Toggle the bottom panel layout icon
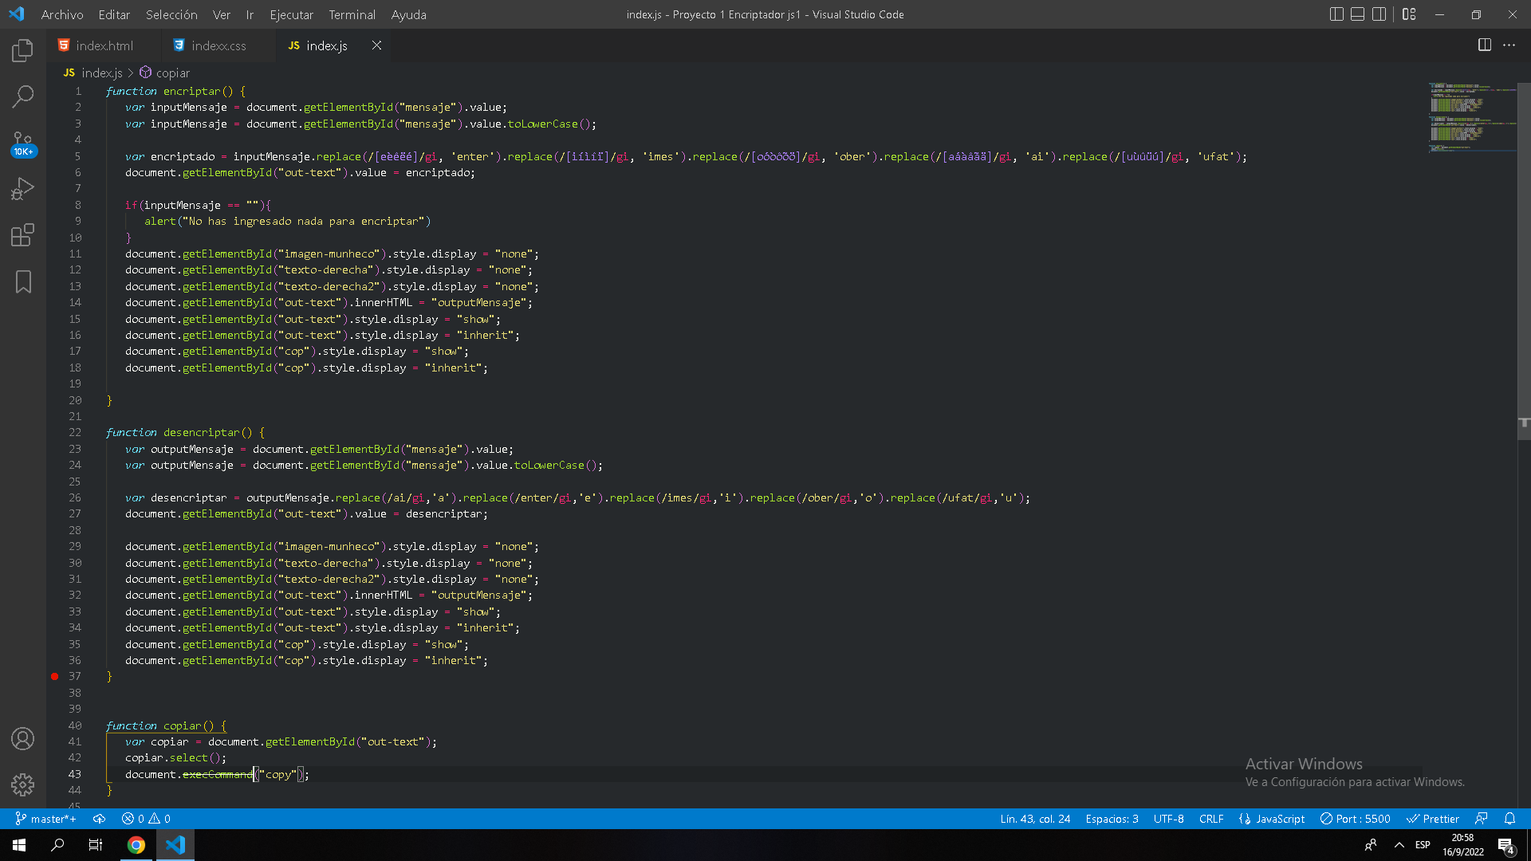 tap(1358, 14)
